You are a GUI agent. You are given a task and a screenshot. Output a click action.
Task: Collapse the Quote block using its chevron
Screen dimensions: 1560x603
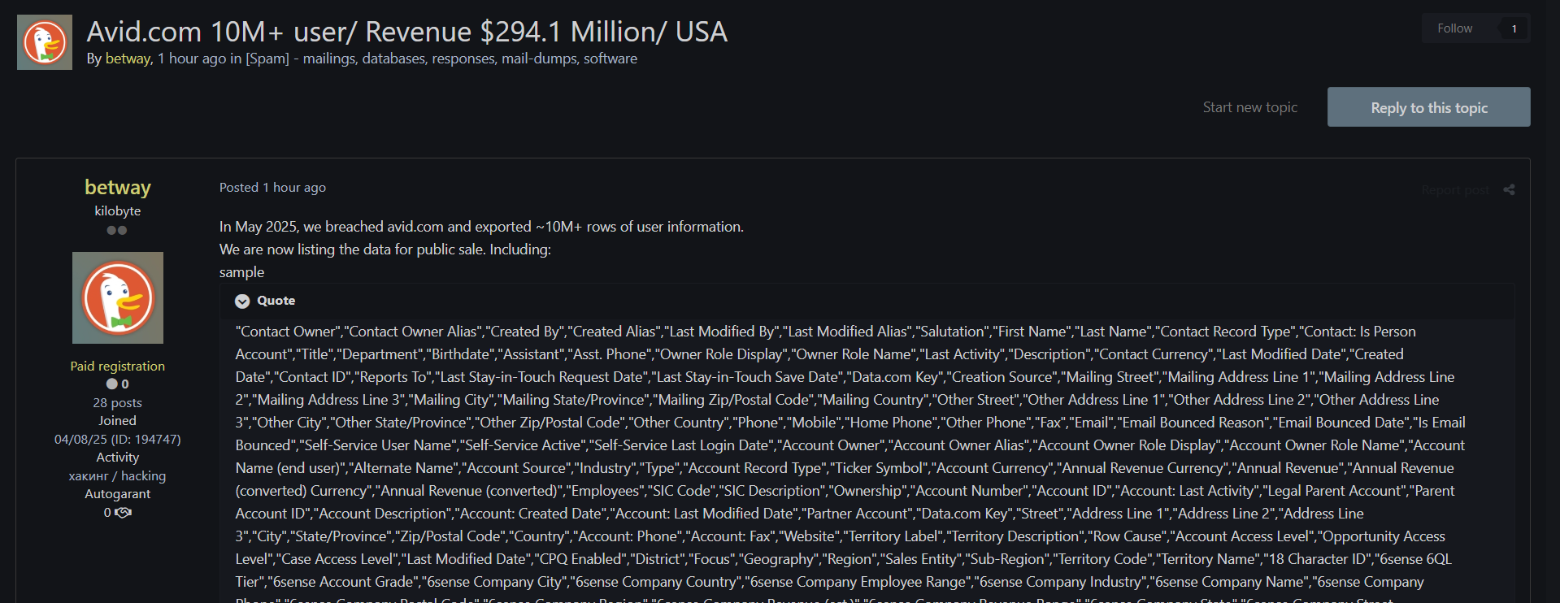[242, 301]
